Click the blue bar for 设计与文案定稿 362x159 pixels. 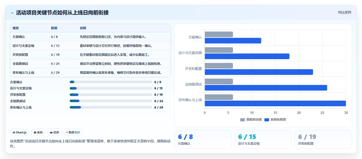pyautogui.click(x=247, y=56)
